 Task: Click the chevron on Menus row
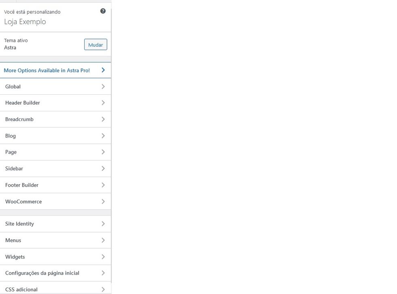(x=103, y=240)
